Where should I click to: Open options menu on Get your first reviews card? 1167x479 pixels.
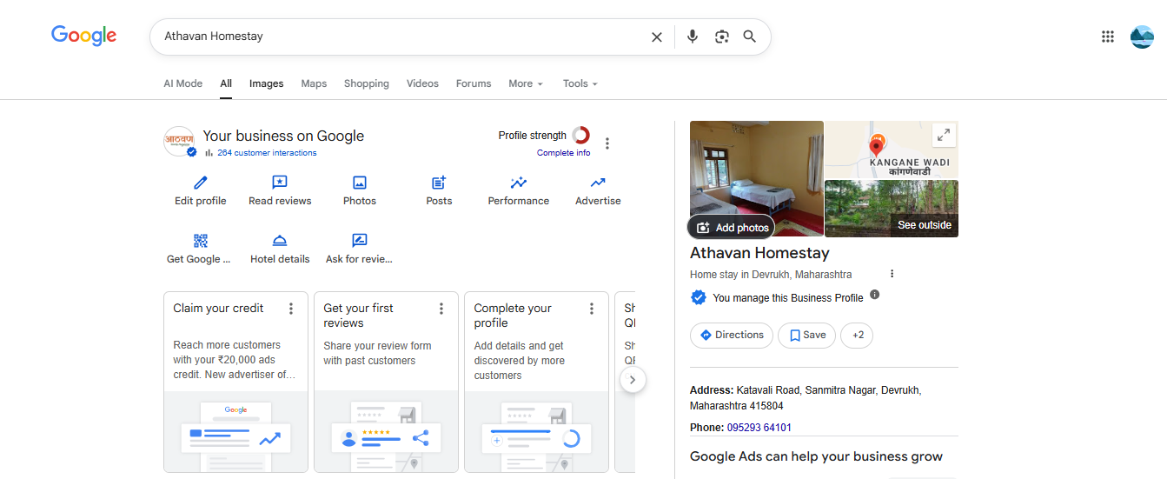[441, 309]
